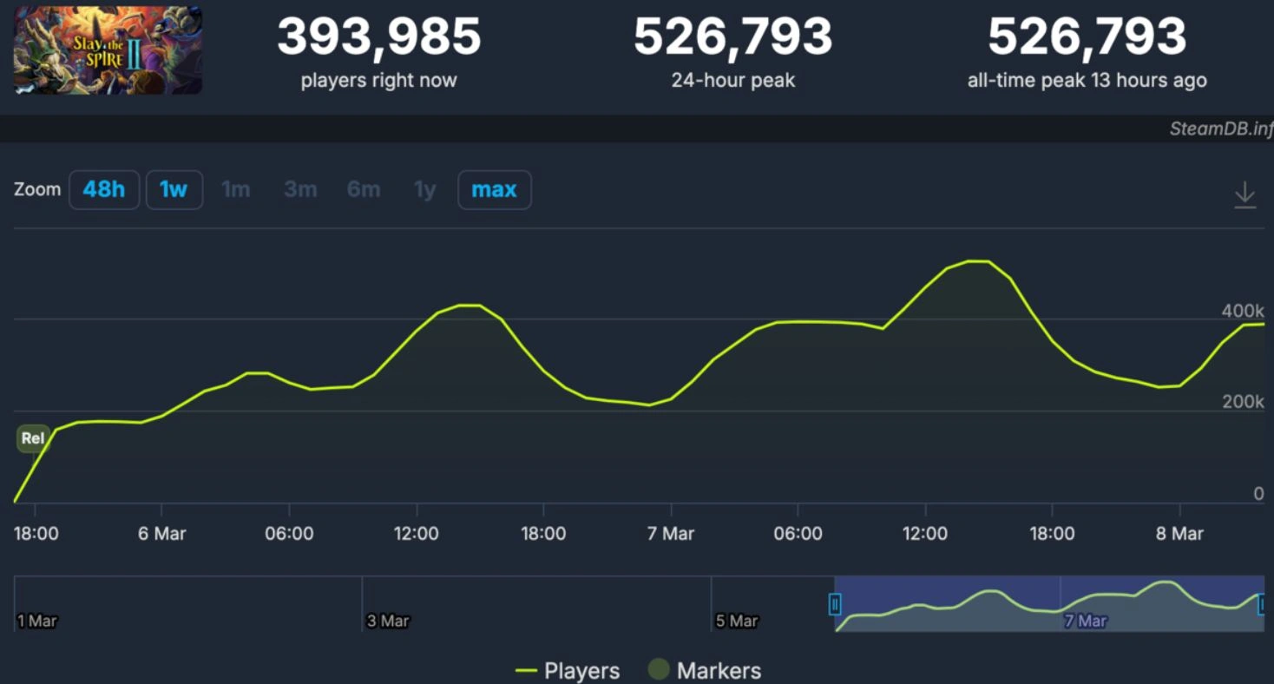Screen dimensions: 1274x684
Task: Toggle the Markers series in legend
Action: [705, 671]
